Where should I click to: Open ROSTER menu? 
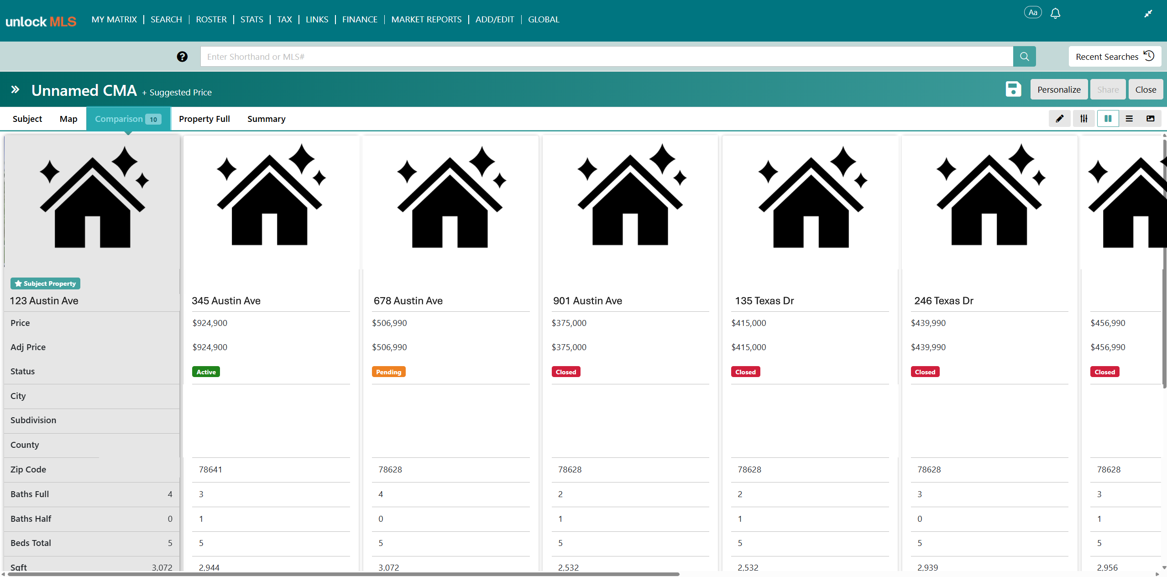[211, 19]
